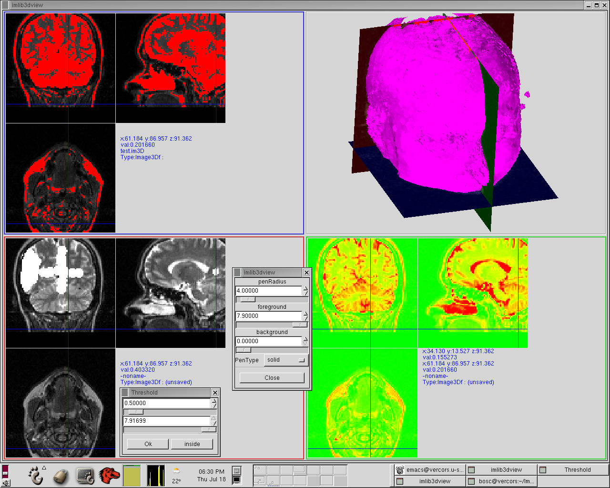Click the lower threshold value field 0.50000
610x488 pixels.
coord(166,403)
